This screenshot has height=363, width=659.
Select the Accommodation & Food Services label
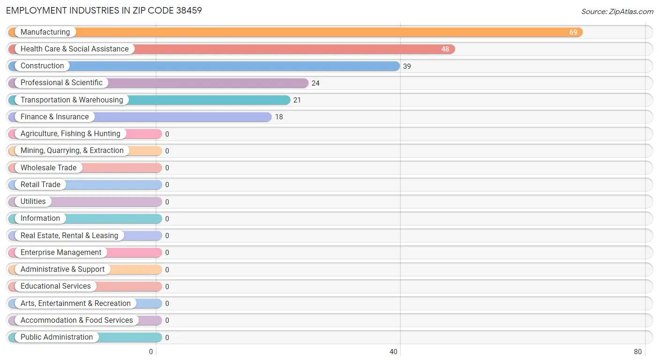tap(77, 320)
